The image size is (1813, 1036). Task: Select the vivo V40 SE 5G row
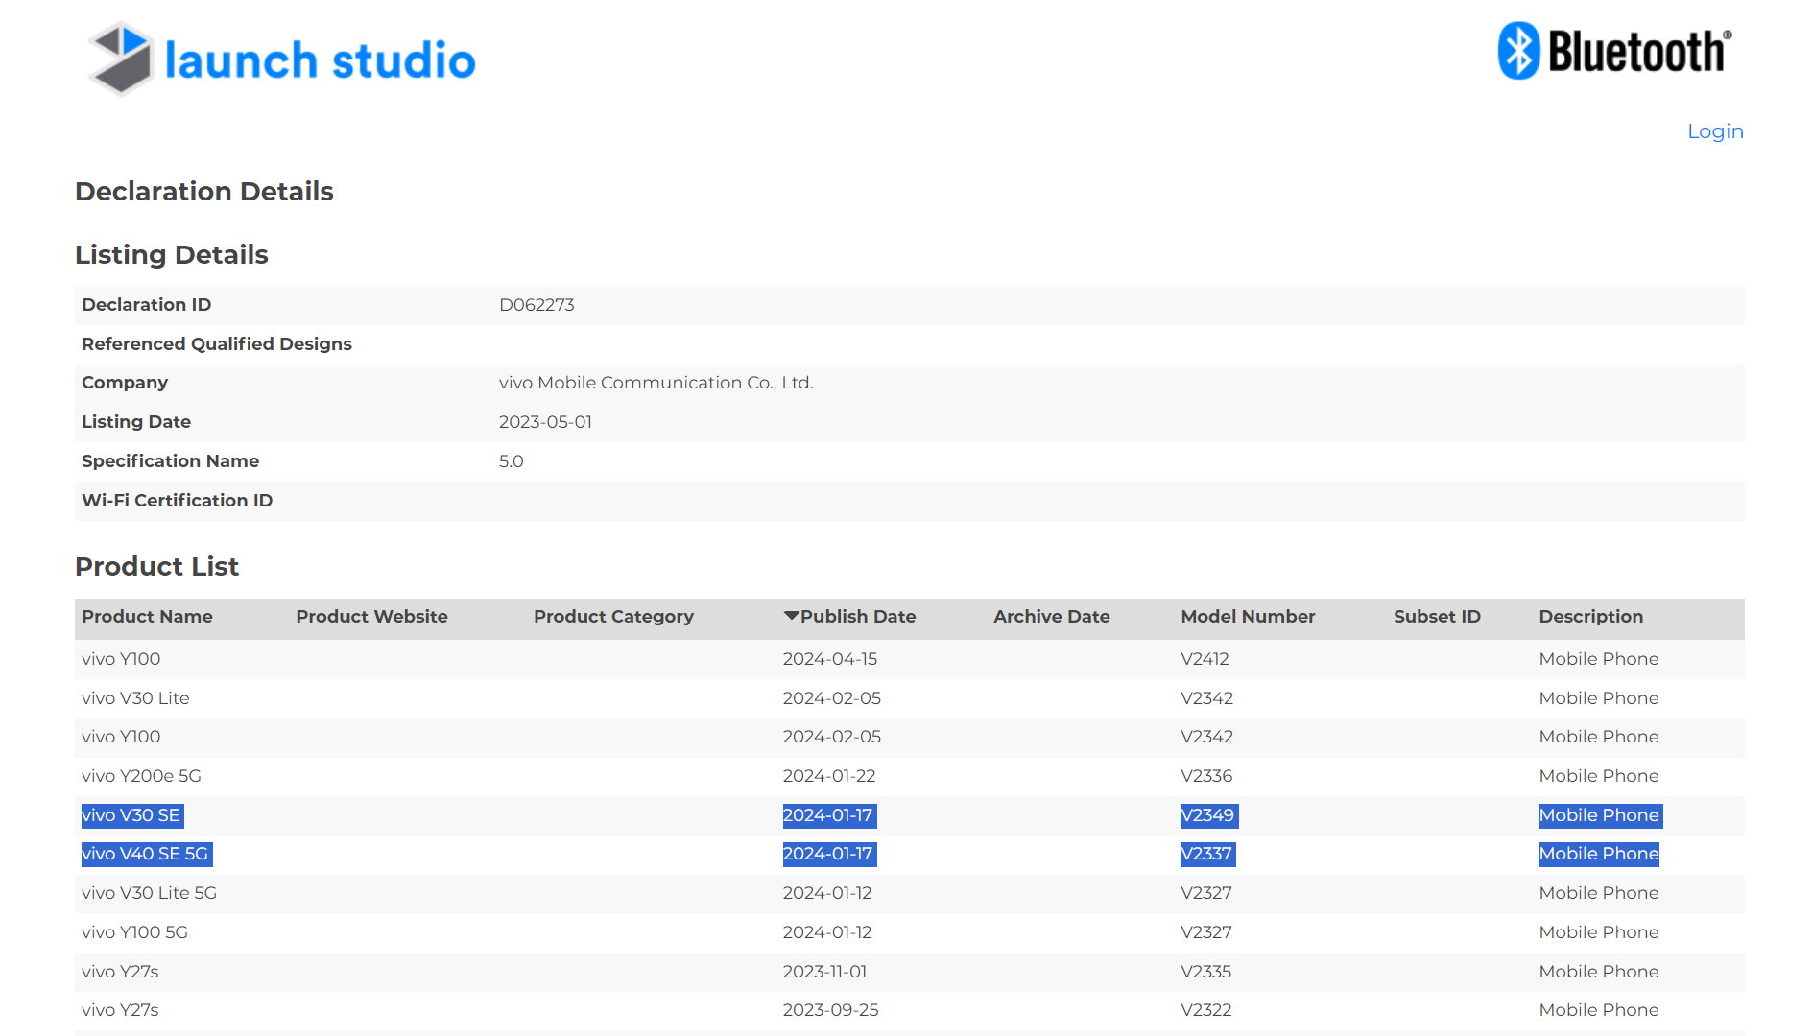pyautogui.click(x=145, y=854)
